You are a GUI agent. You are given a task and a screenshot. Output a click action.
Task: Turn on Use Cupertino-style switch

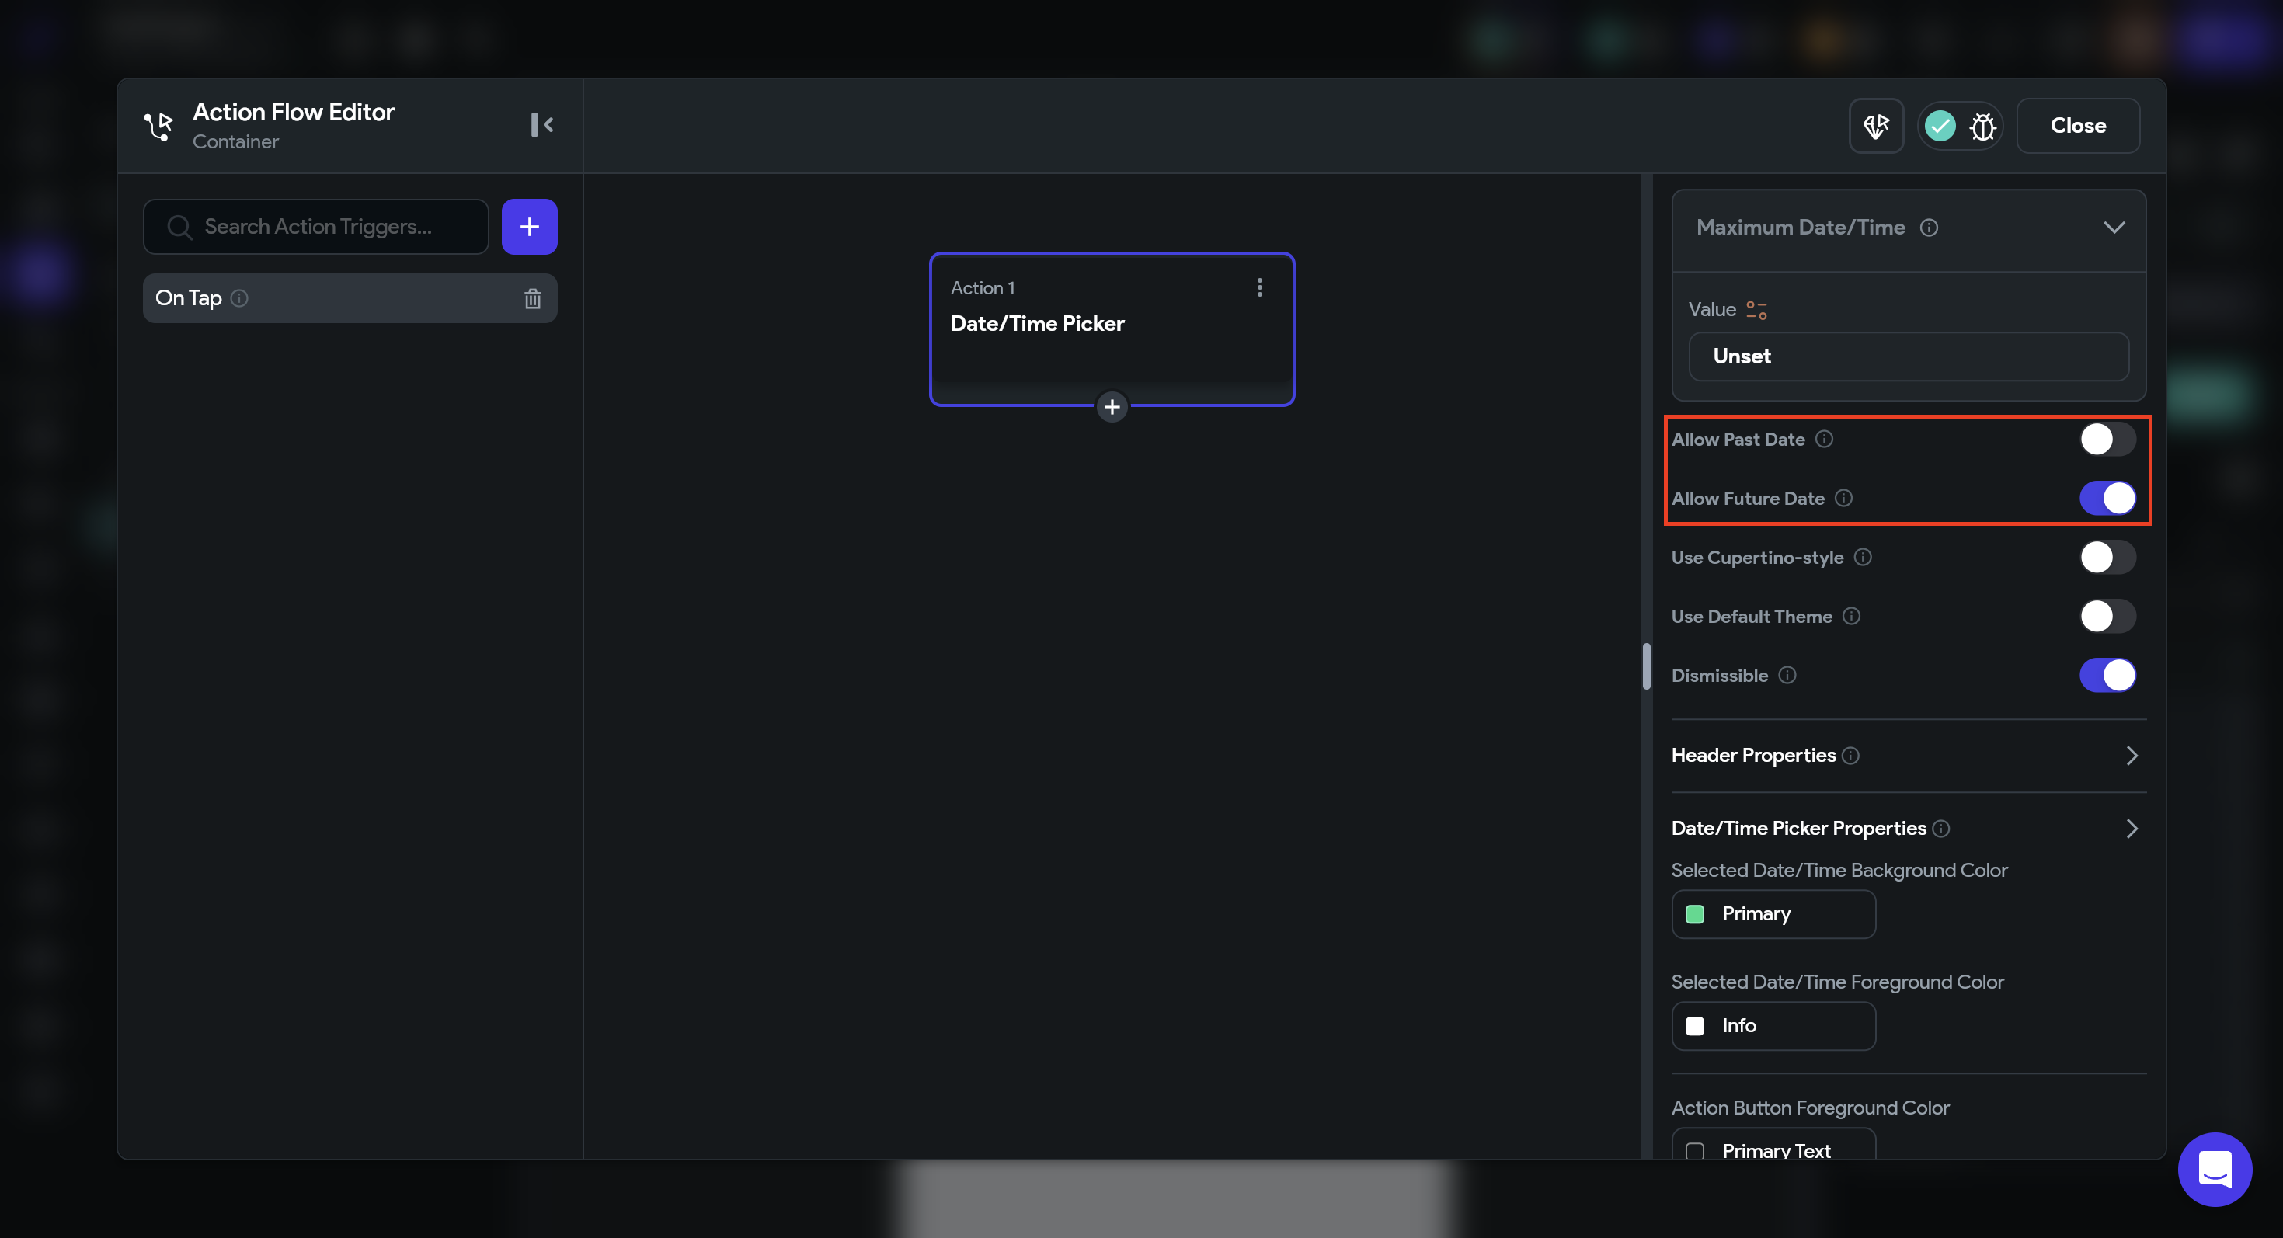2107,558
